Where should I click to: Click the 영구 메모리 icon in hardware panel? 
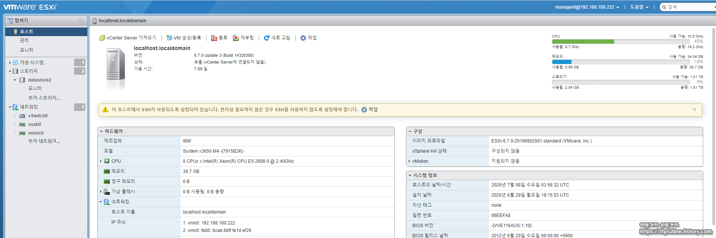(x=107, y=181)
